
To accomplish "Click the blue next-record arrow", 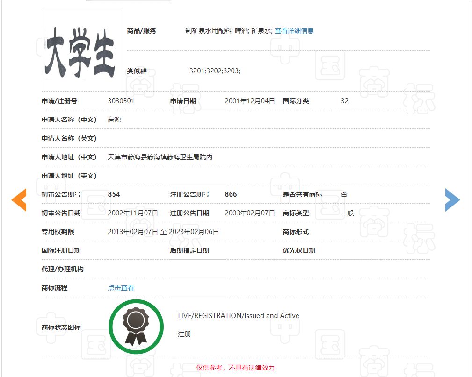I will (x=452, y=200).
